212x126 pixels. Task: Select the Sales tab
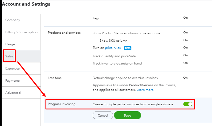pos(9,56)
